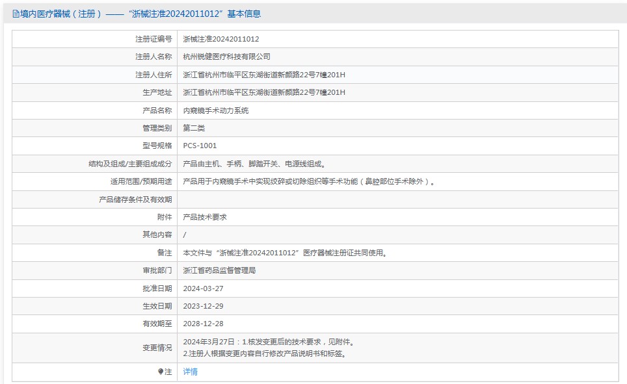Select management class value 第二类

(x=194, y=128)
